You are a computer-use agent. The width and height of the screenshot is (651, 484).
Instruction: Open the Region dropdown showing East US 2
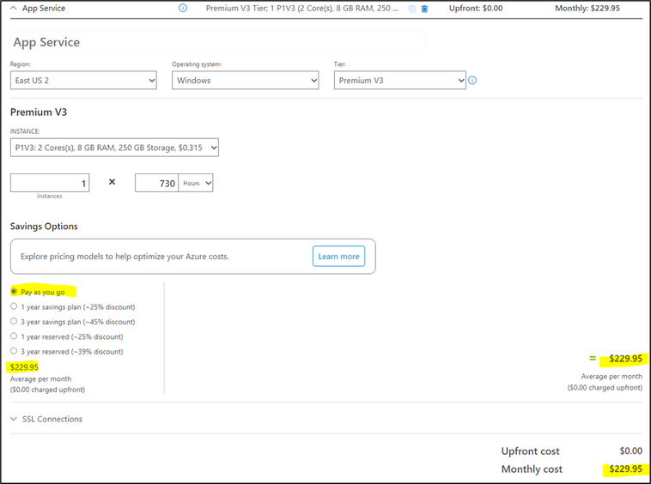[x=83, y=80]
